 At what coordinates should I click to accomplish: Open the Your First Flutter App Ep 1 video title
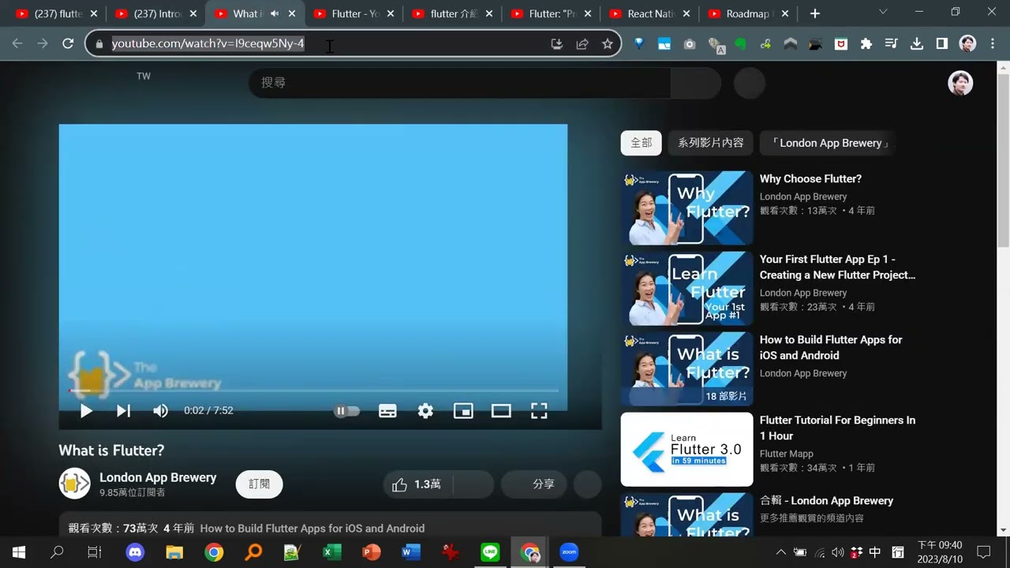838,267
